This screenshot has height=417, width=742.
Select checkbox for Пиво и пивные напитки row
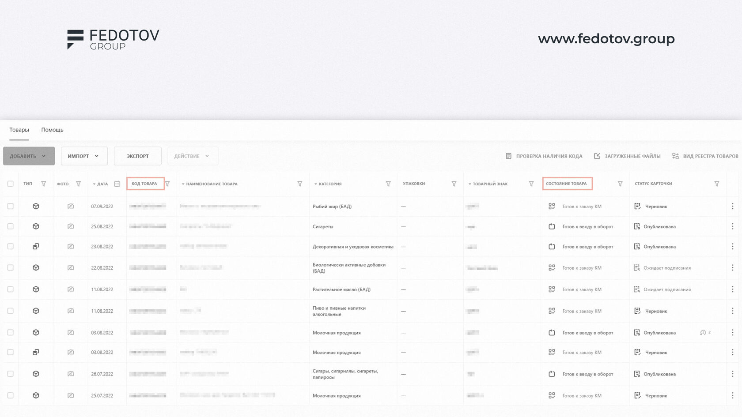click(11, 311)
